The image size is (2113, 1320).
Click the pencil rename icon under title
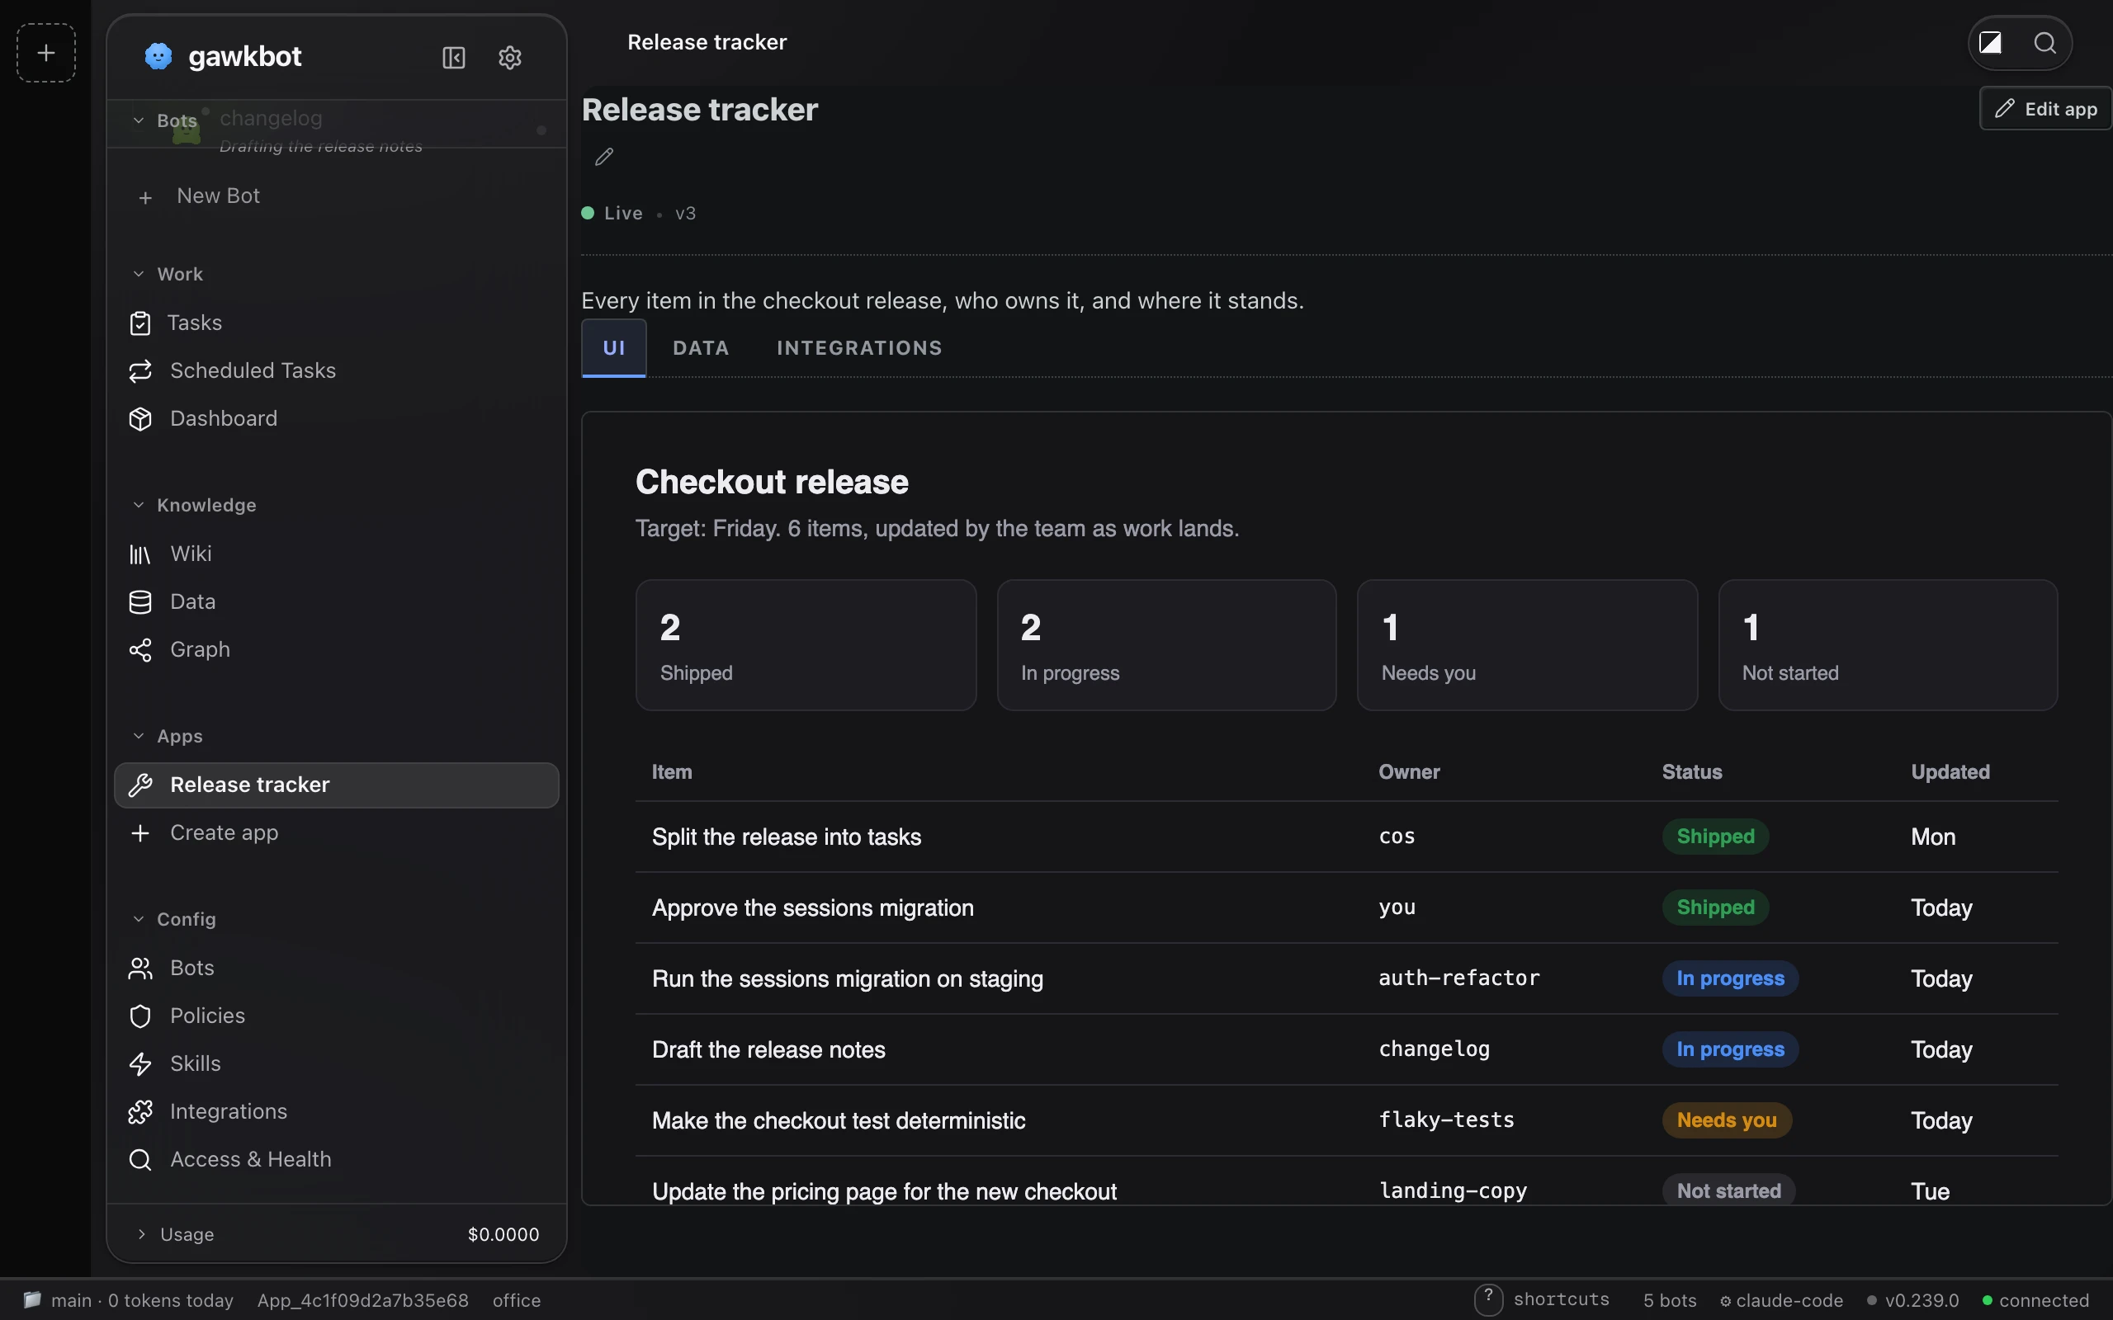pyautogui.click(x=604, y=157)
